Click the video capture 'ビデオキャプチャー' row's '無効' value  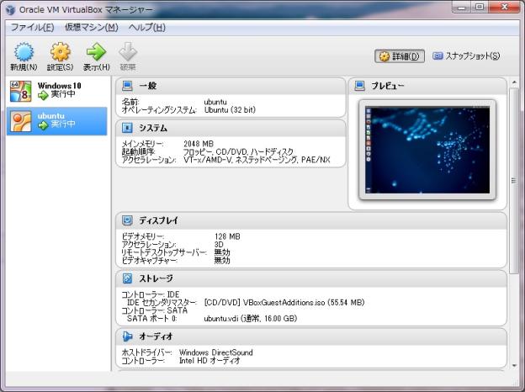[222, 261]
